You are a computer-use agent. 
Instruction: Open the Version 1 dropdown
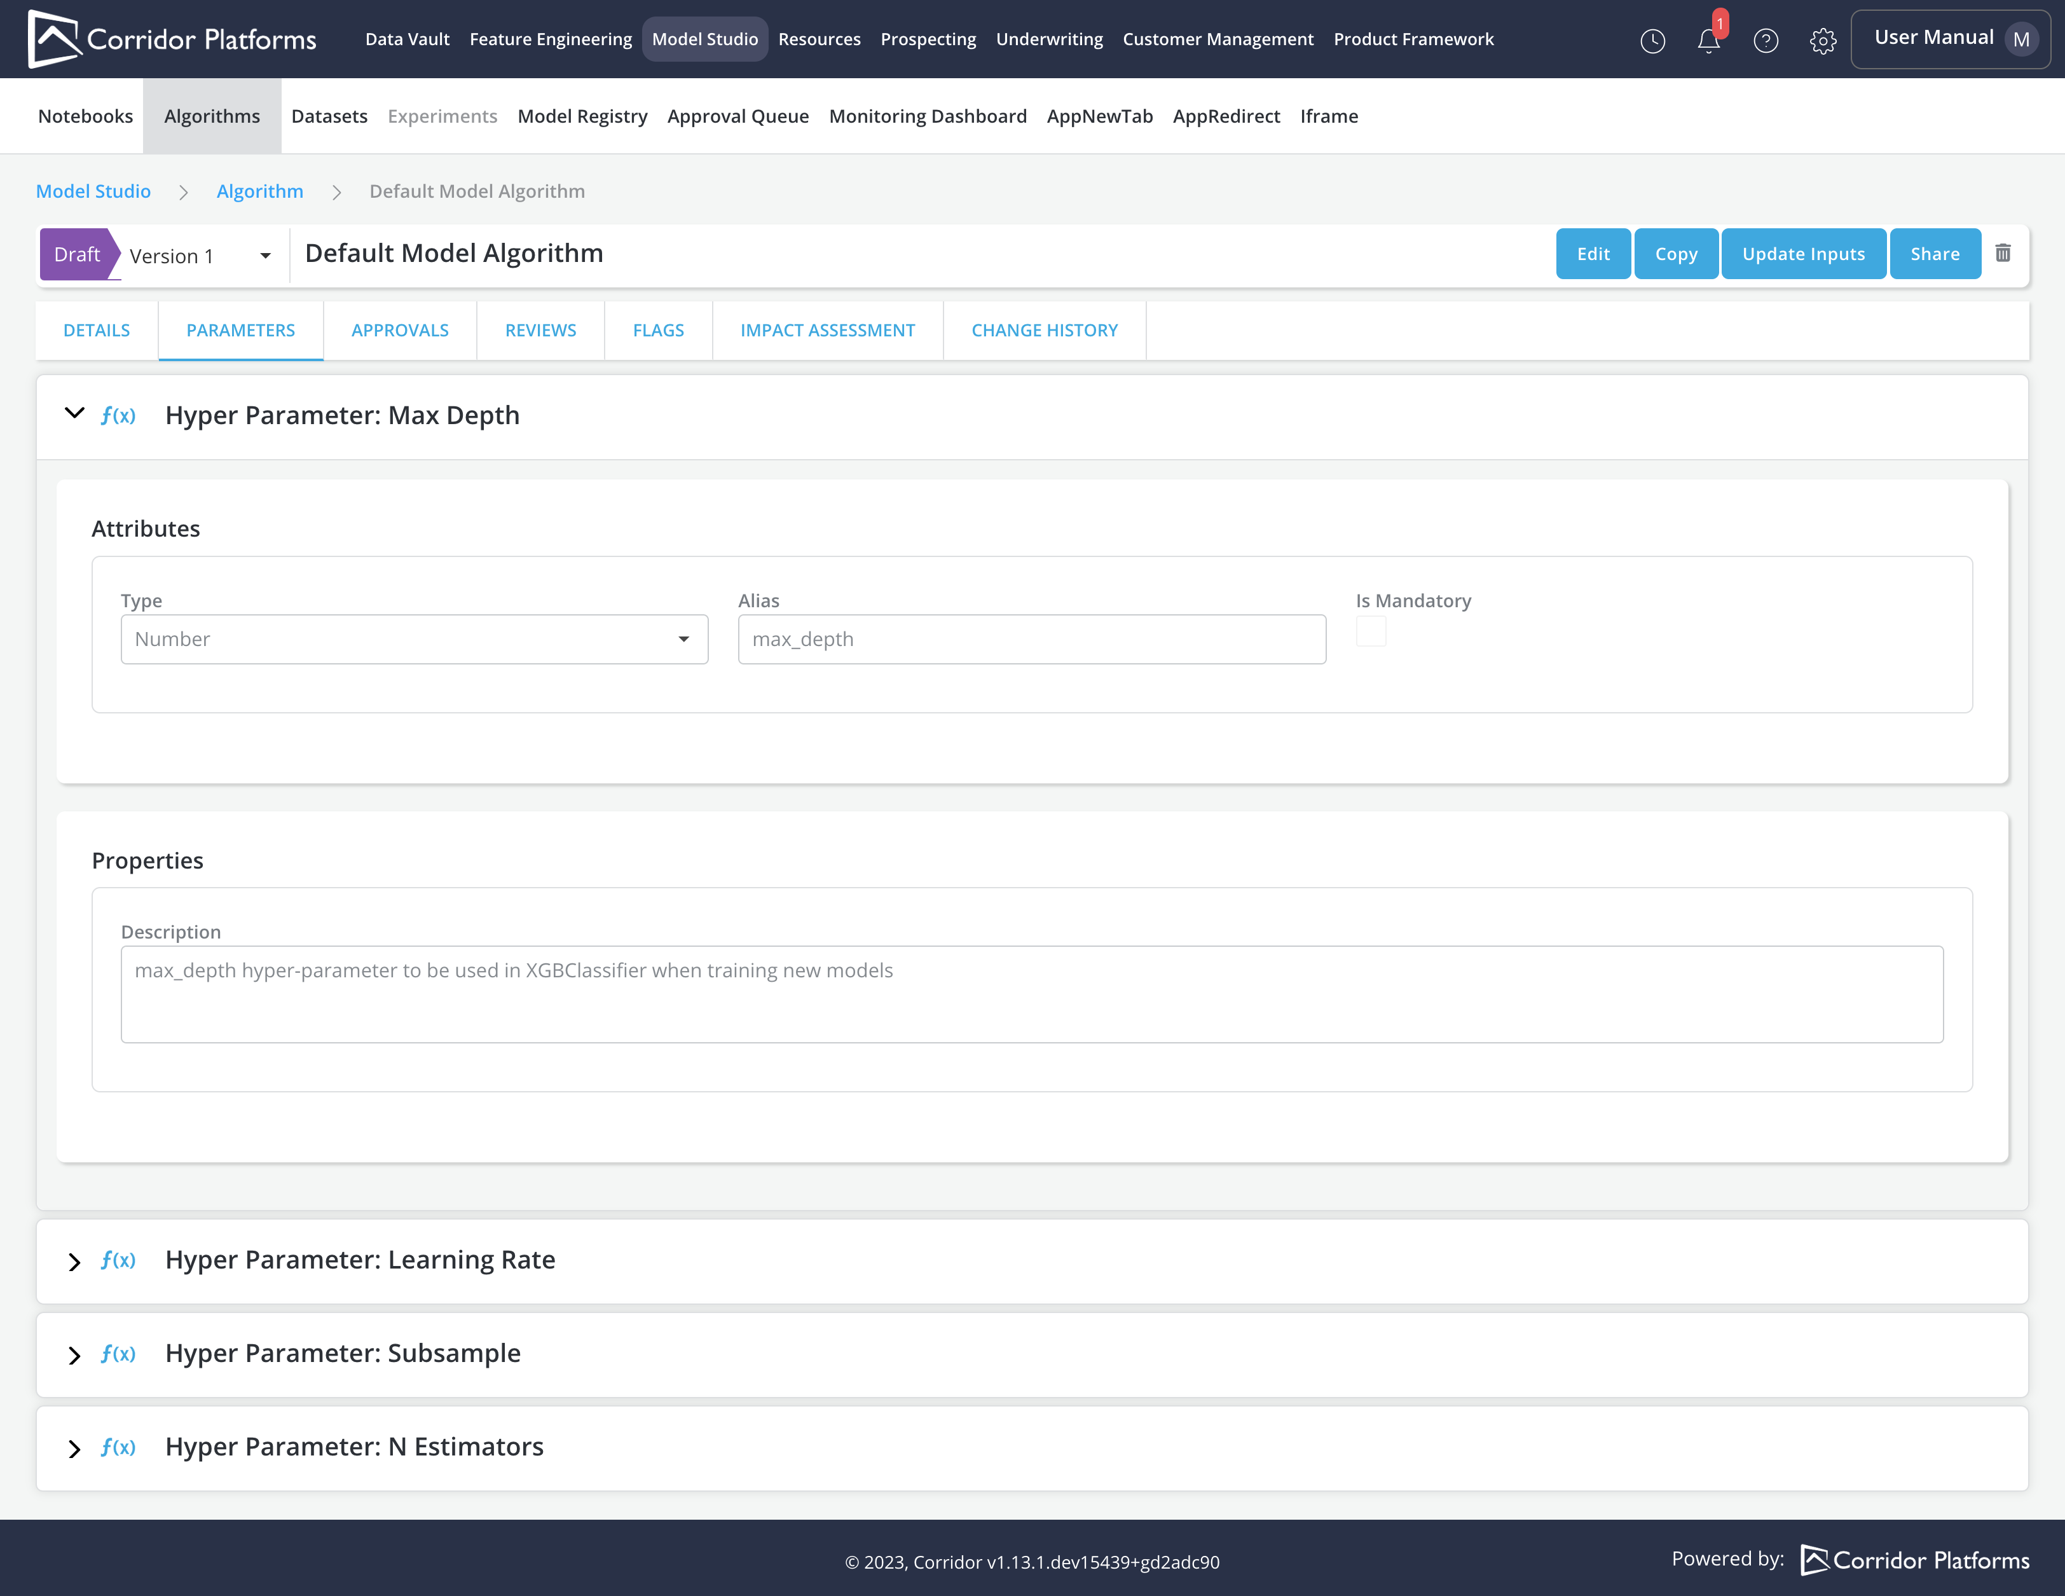click(x=200, y=255)
